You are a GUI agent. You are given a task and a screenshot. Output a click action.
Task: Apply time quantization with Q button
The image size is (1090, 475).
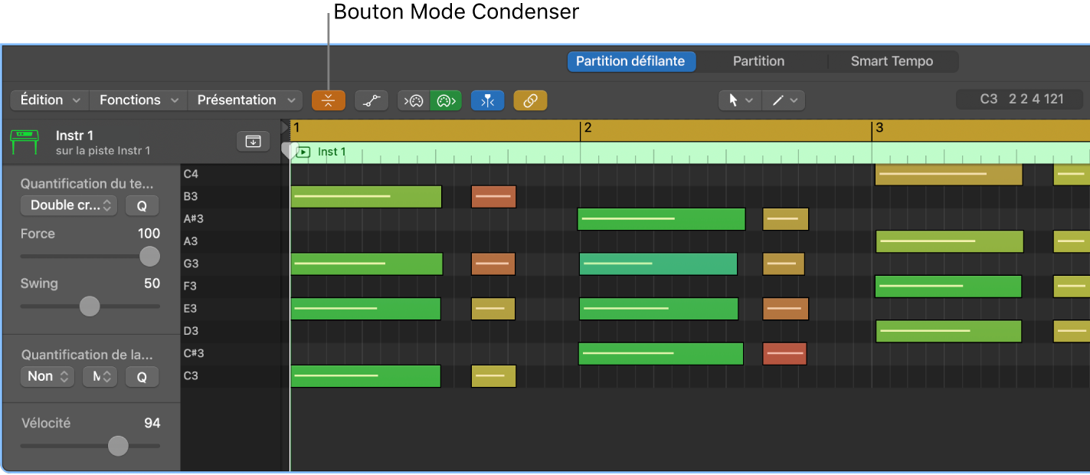142,205
